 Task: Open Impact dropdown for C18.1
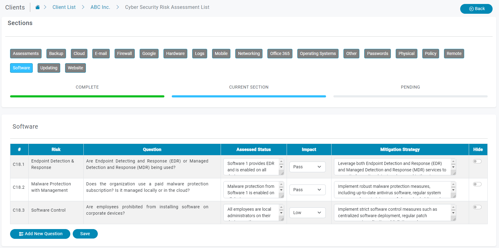[x=307, y=167]
